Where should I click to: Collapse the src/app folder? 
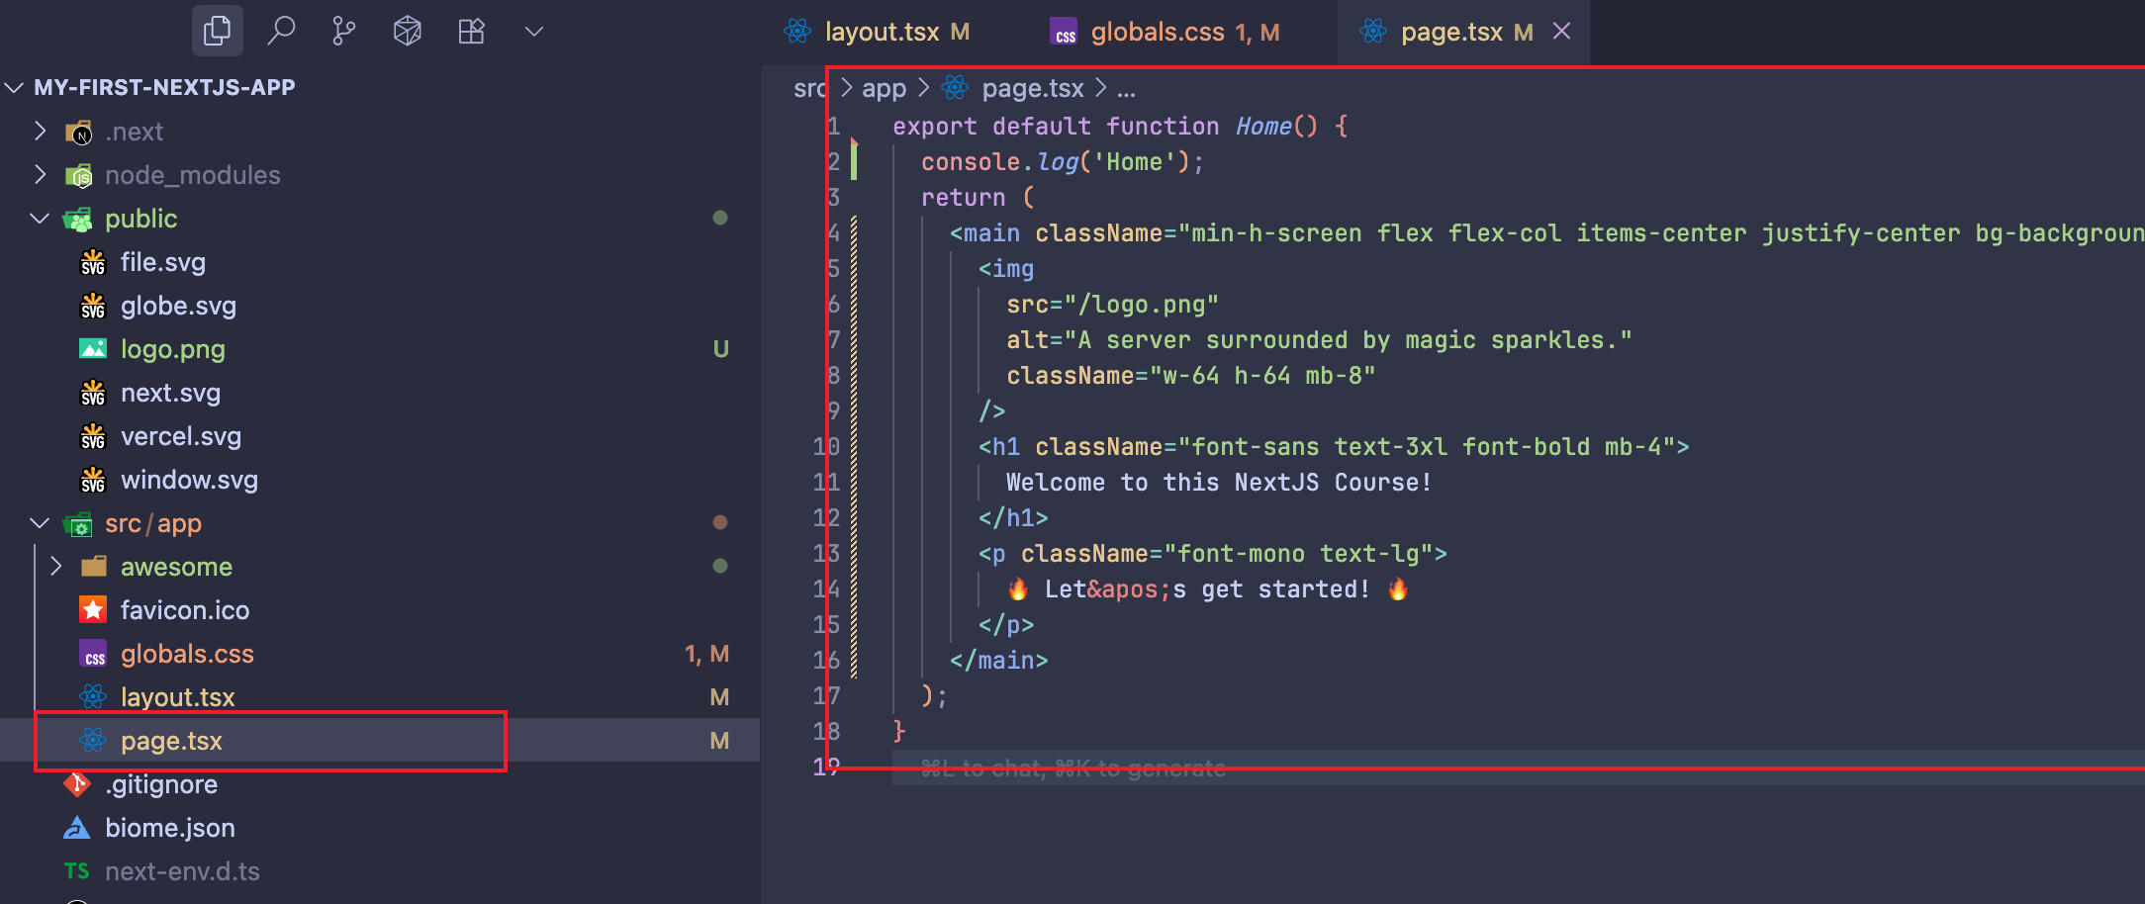point(40,522)
